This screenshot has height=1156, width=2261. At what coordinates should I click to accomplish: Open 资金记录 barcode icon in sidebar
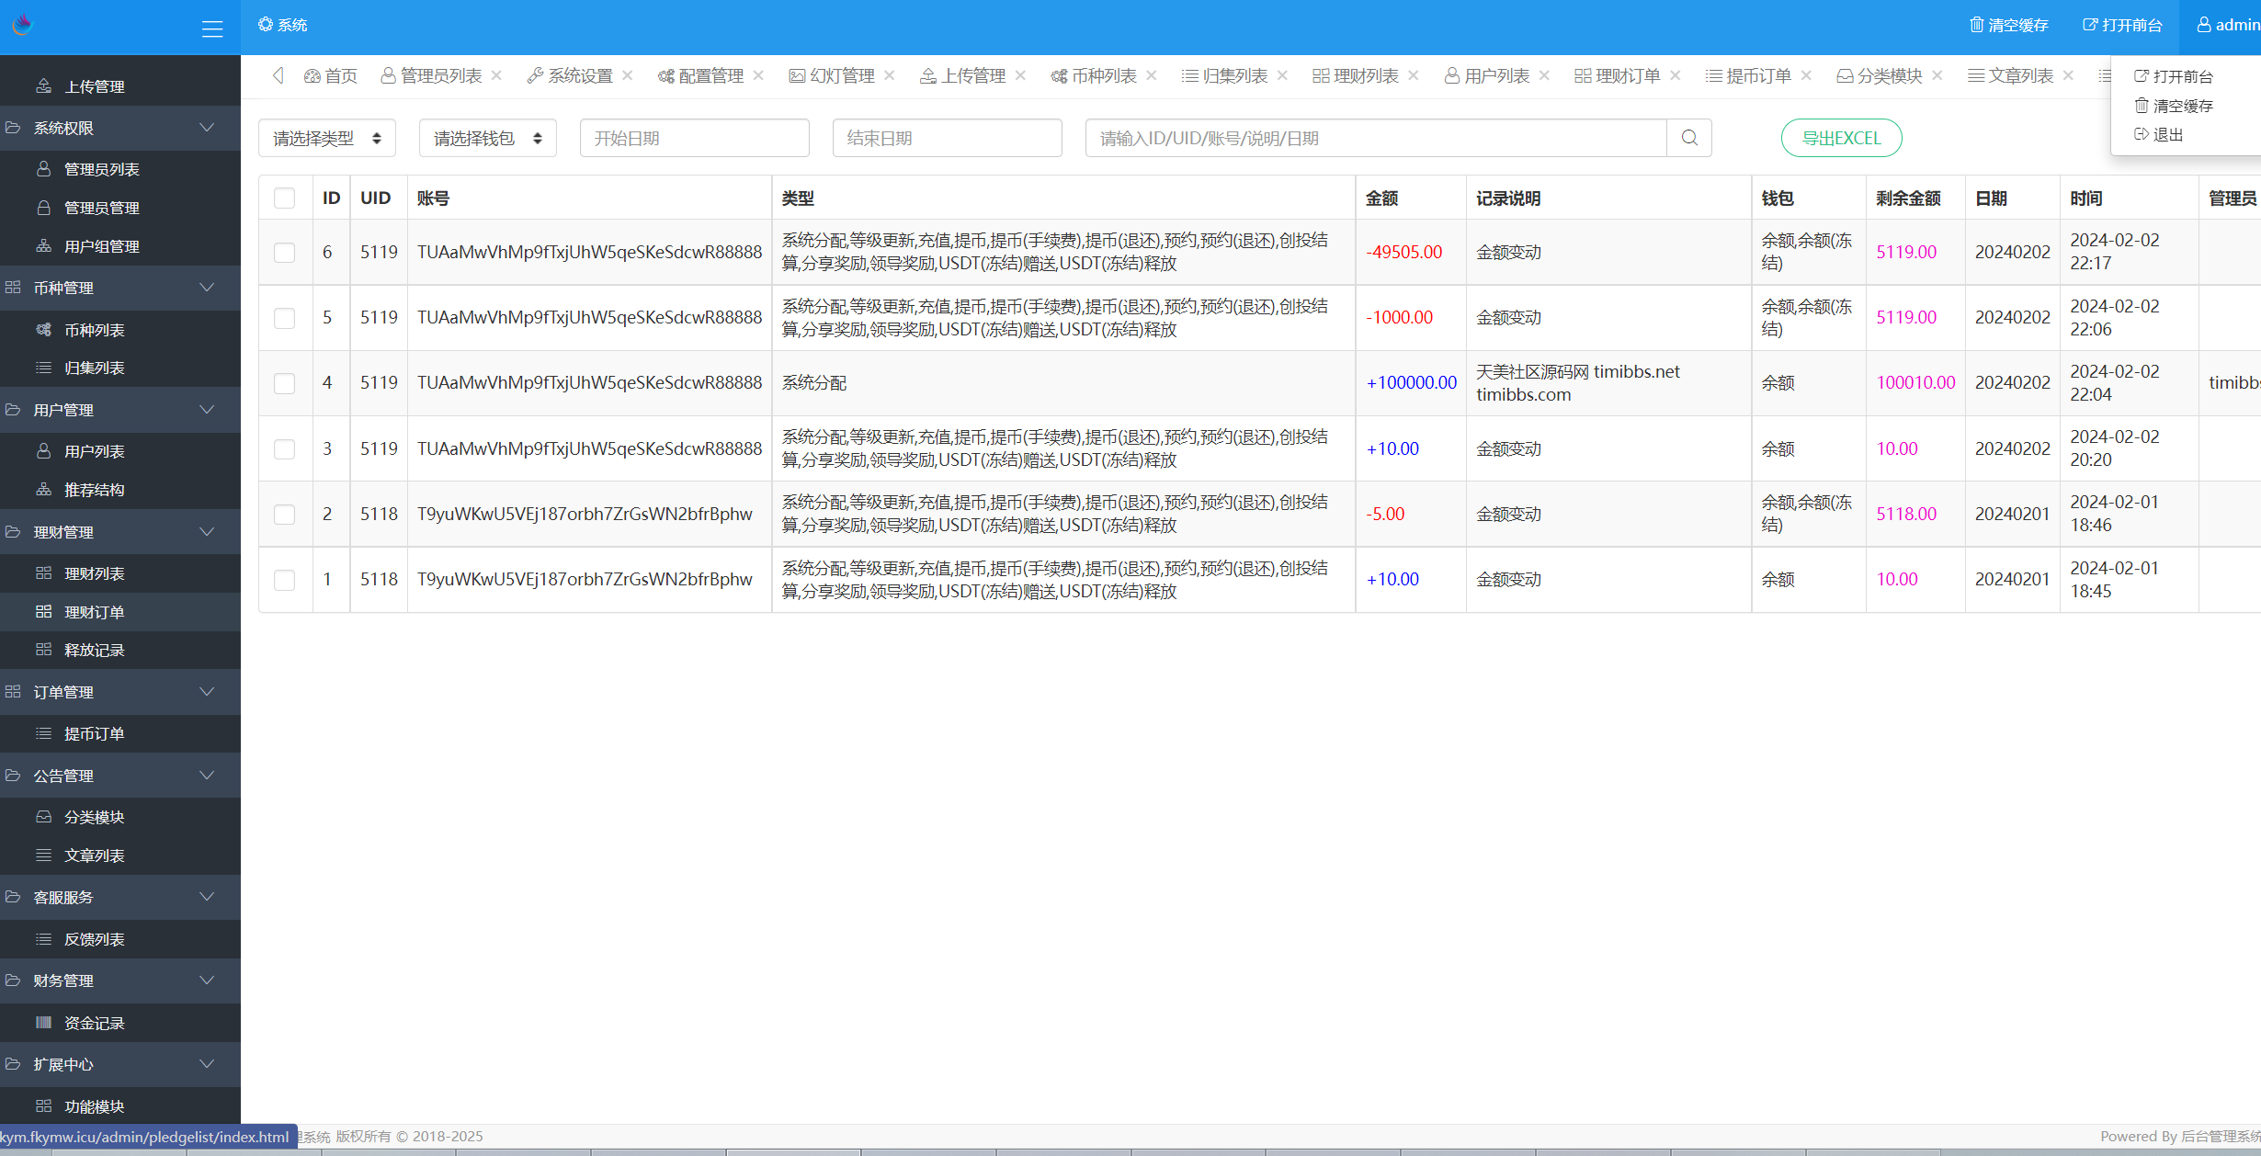pyautogui.click(x=43, y=1023)
